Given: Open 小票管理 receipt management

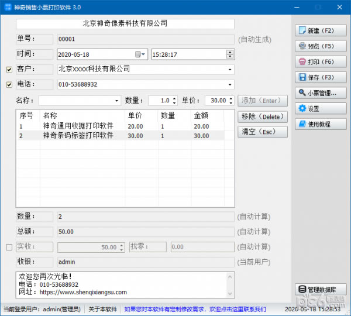Looking at the screenshot, I should [321, 93].
